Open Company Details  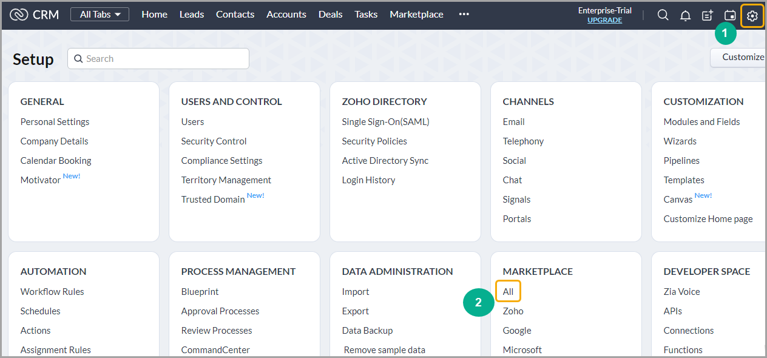coord(54,141)
